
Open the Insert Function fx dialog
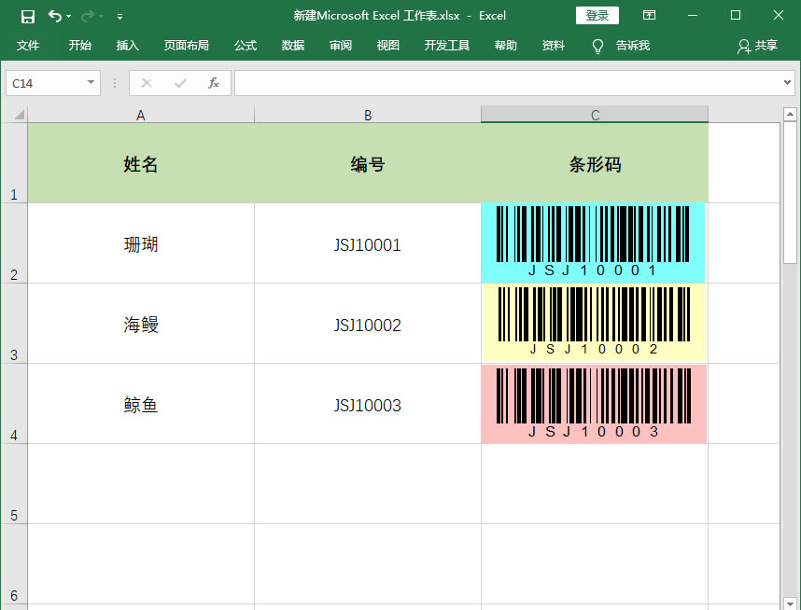(x=213, y=82)
